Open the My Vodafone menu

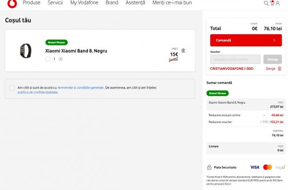pyautogui.click(x=84, y=3)
